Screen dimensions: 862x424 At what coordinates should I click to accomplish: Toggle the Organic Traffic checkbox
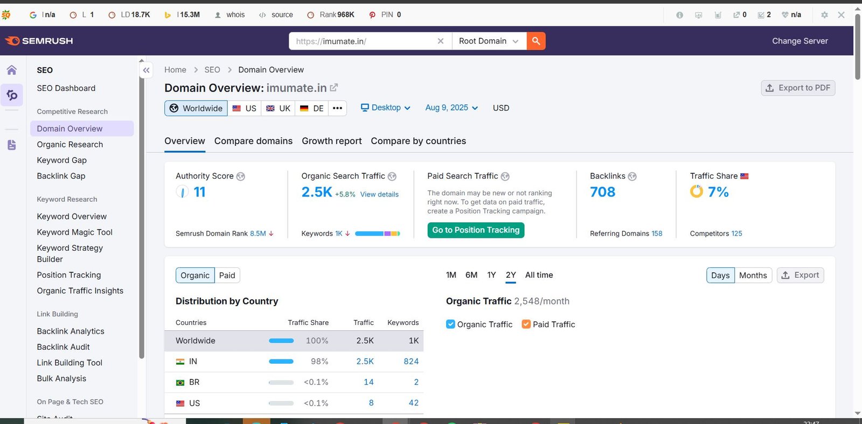point(450,324)
